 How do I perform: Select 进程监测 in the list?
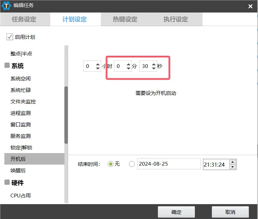[x=21, y=113]
